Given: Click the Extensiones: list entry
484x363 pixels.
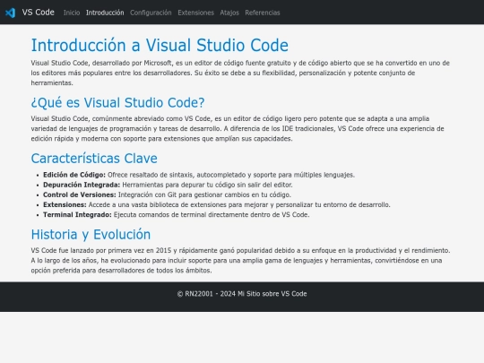Looking at the screenshot, I should coord(217,204).
